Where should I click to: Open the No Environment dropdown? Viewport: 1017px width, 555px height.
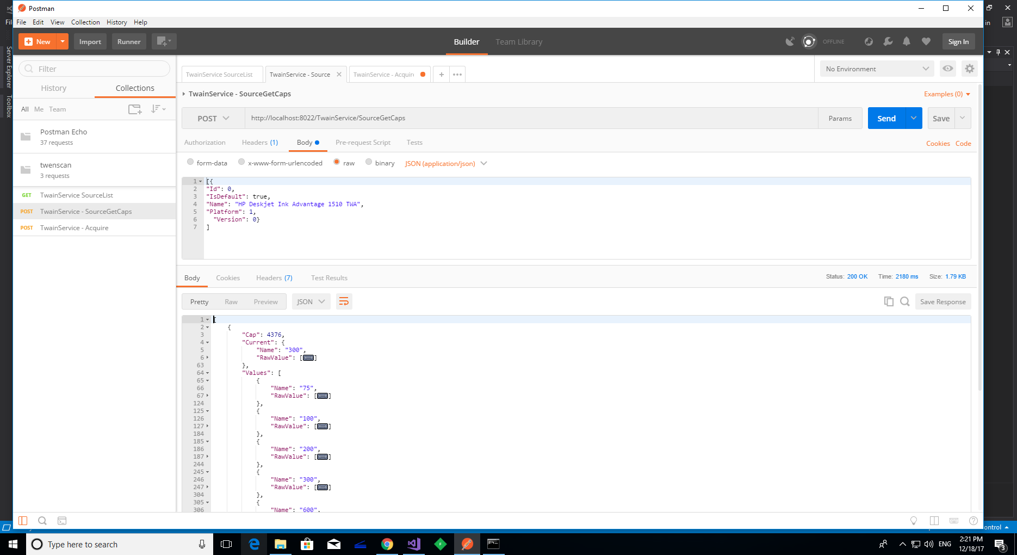coord(876,69)
